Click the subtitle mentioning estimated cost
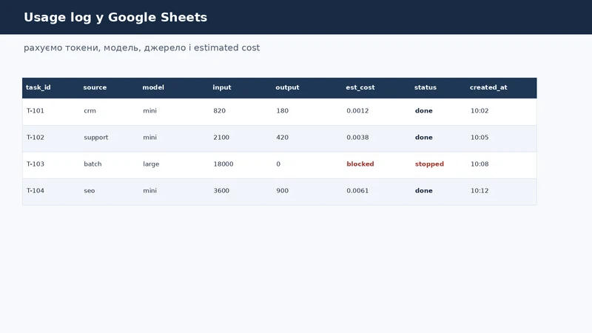The width and height of the screenshot is (592, 333). tap(141, 48)
